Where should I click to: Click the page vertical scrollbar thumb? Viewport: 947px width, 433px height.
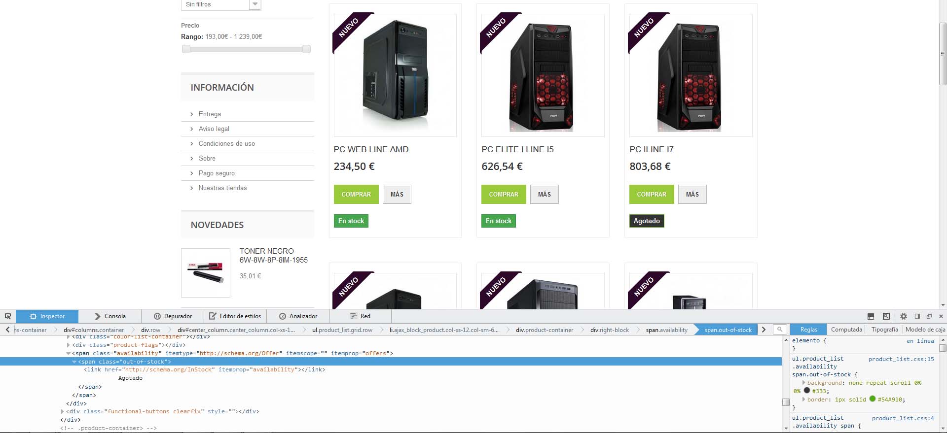[x=943, y=54]
